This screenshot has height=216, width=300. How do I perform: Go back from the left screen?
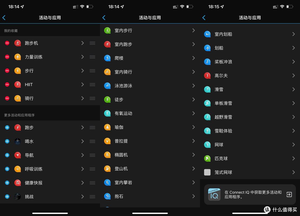pyautogui.click(x=4, y=18)
